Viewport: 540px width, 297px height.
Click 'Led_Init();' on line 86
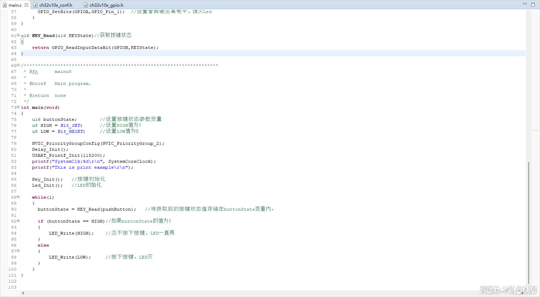click(x=47, y=185)
